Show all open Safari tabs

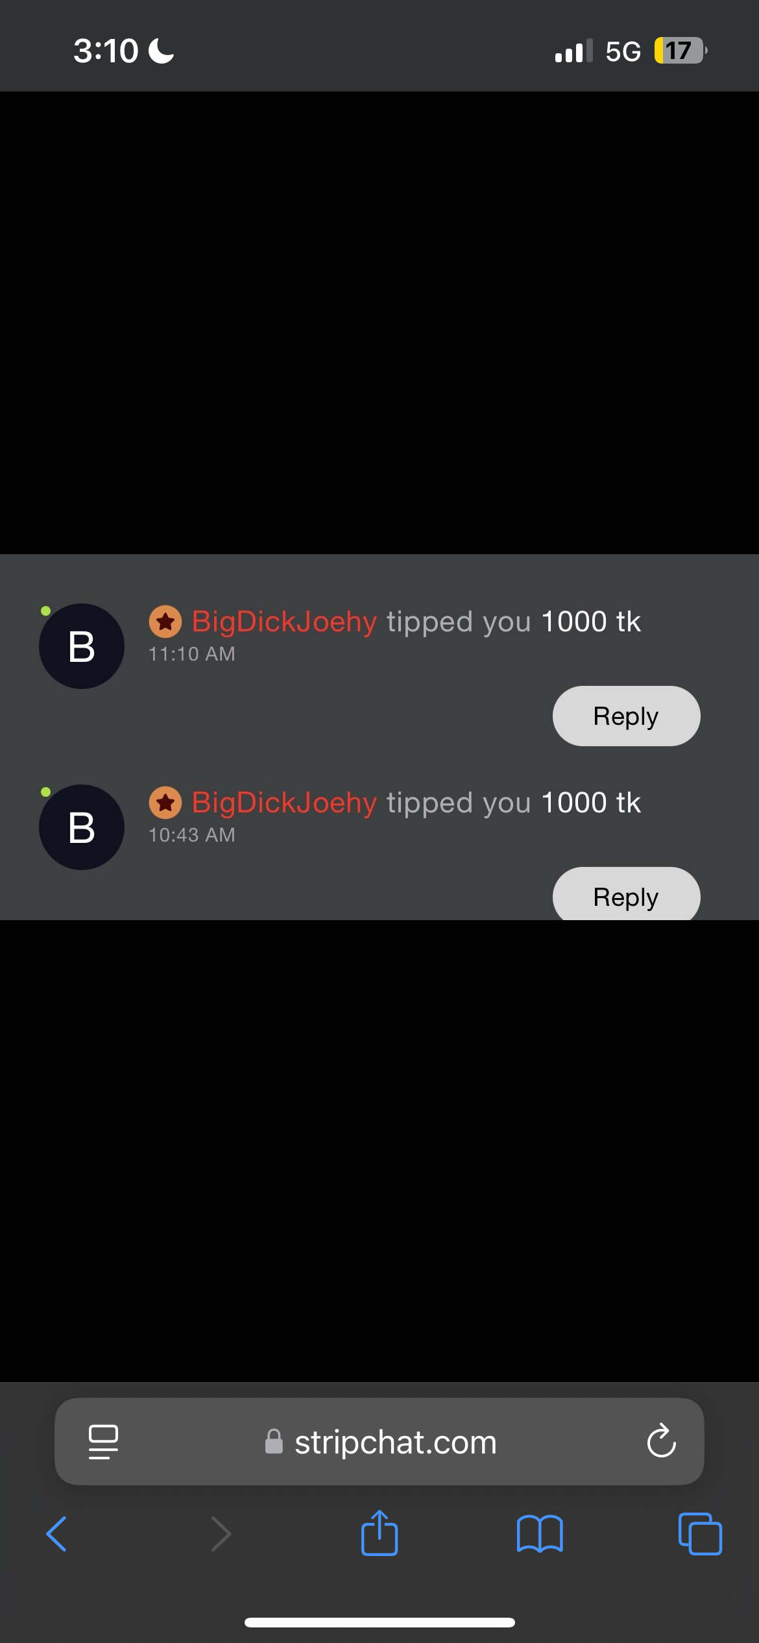click(x=700, y=1534)
